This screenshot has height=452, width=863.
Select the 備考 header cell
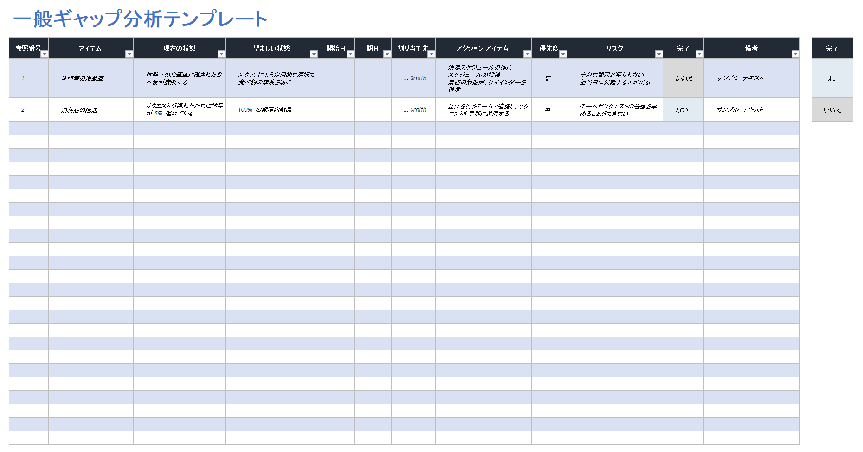click(x=752, y=48)
